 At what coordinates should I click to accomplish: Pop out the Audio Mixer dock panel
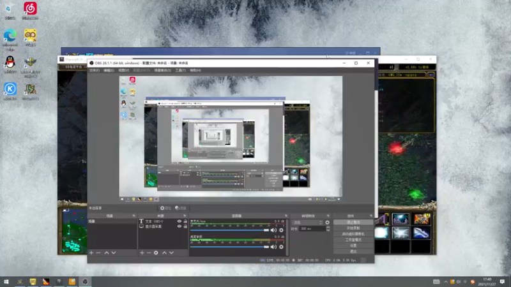(x=286, y=216)
